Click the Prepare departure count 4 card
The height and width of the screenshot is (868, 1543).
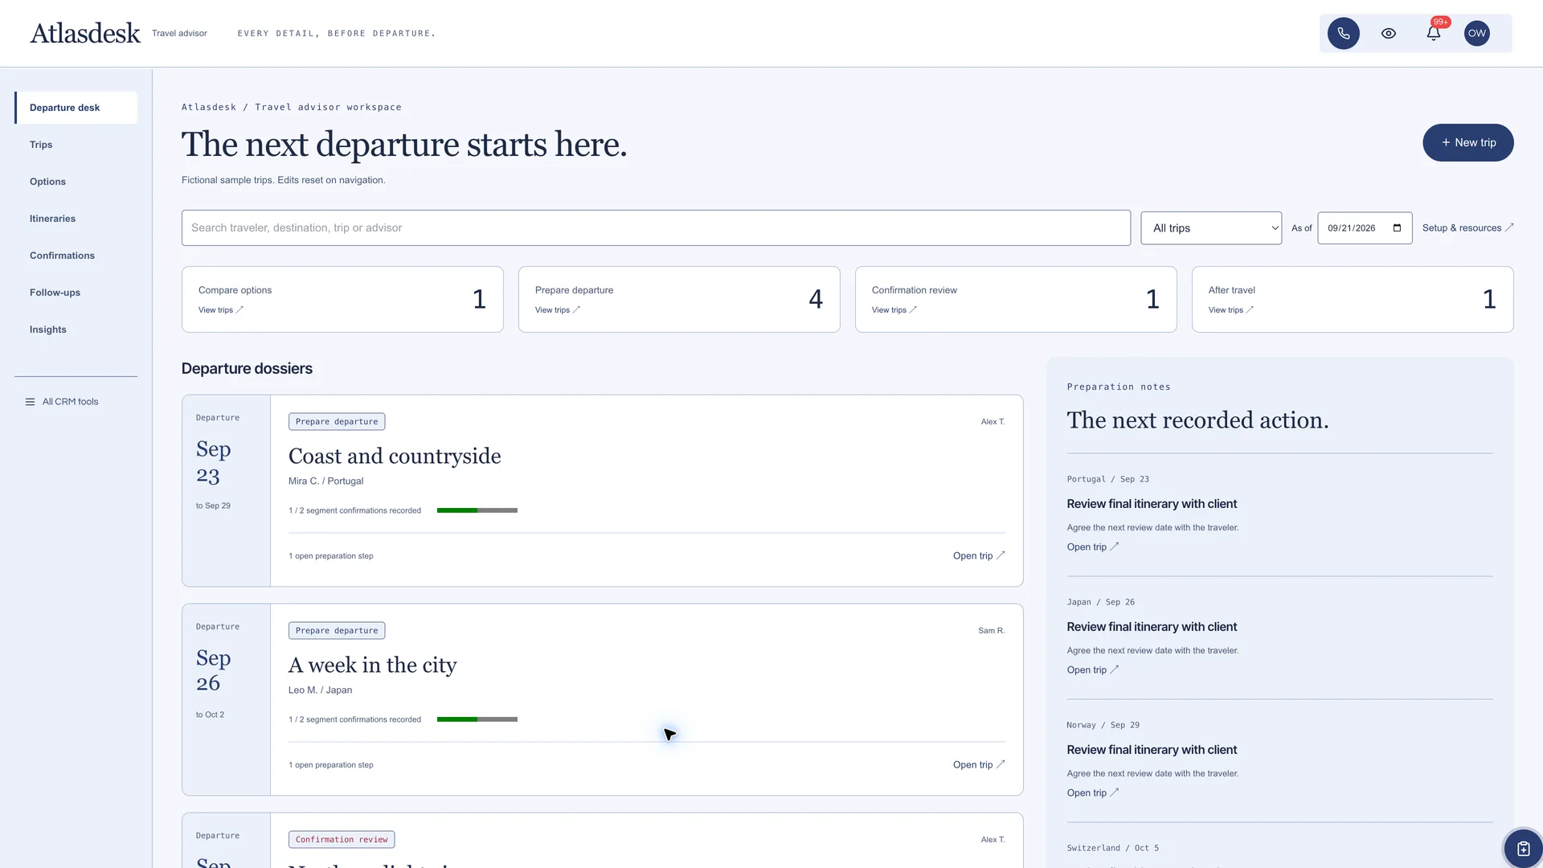[679, 299]
